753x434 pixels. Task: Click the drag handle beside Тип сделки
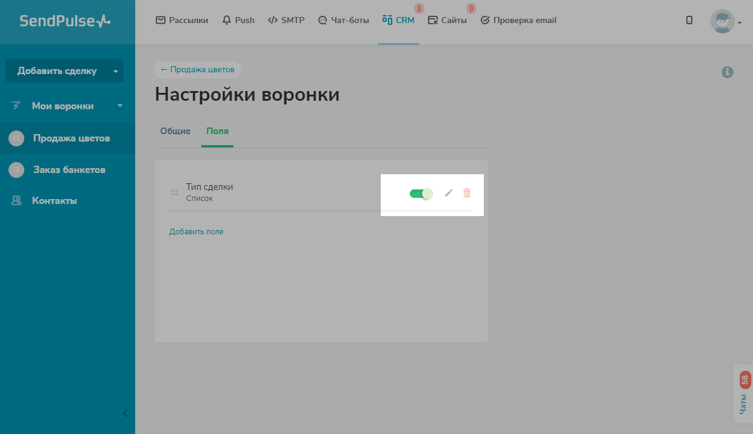pos(174,192)
